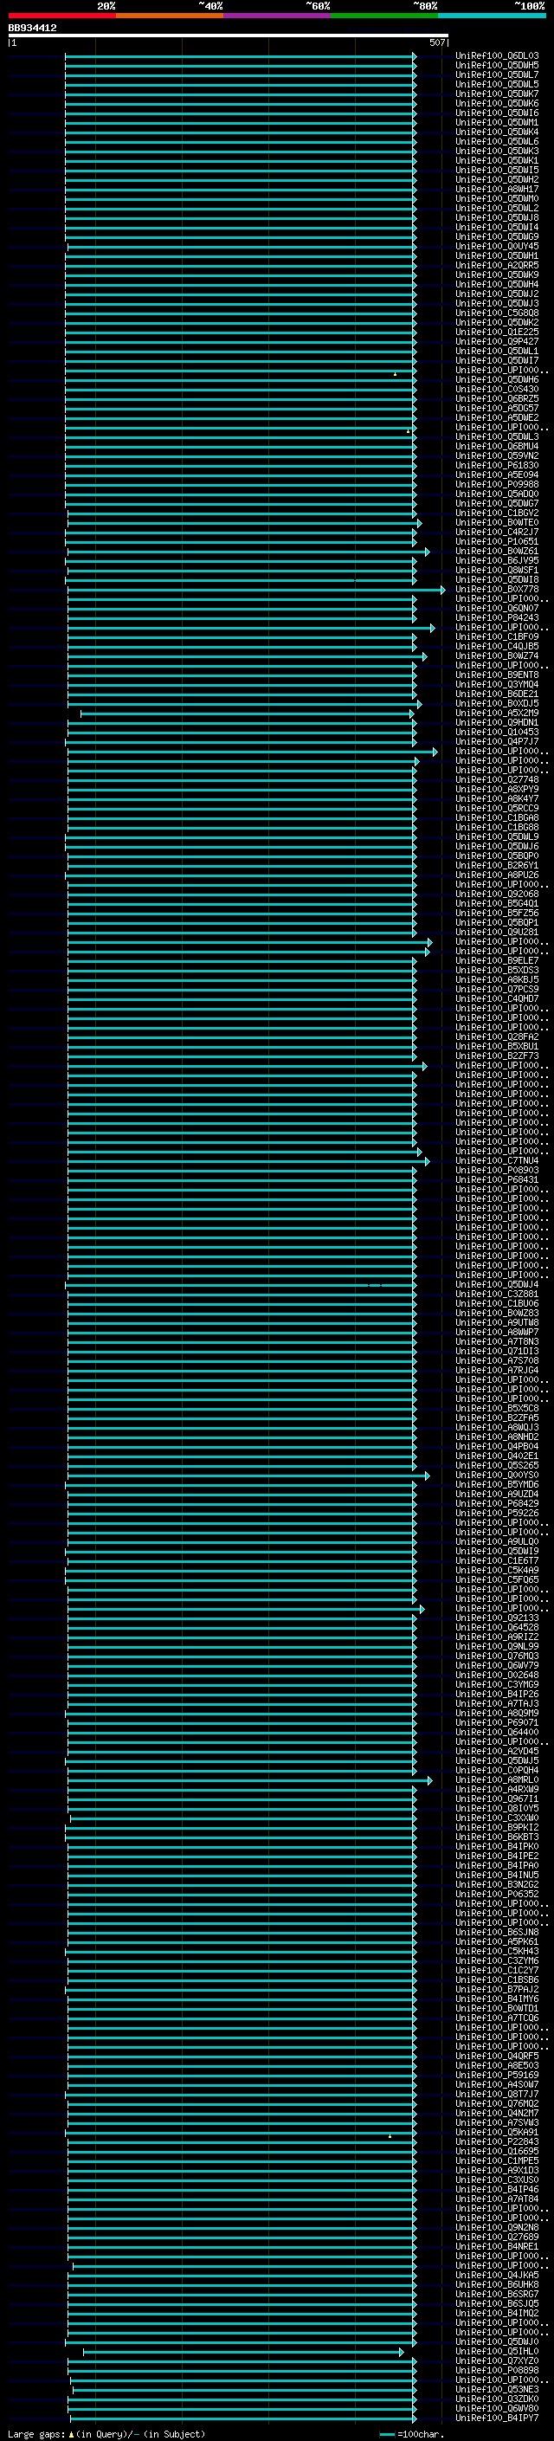Click the query end position 507

point(437,42)
